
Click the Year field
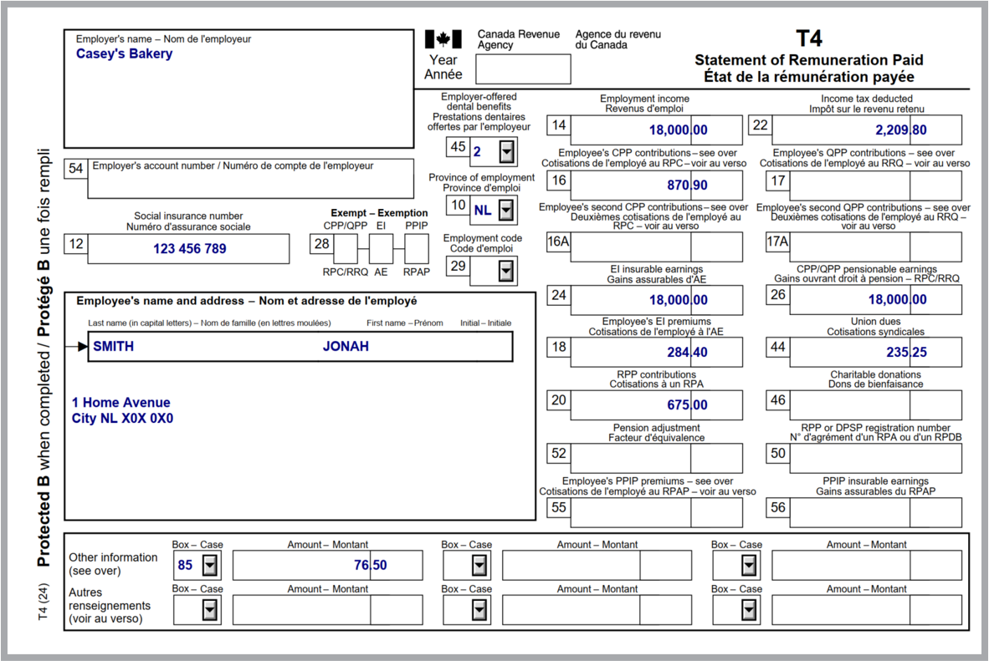[523, 69]
